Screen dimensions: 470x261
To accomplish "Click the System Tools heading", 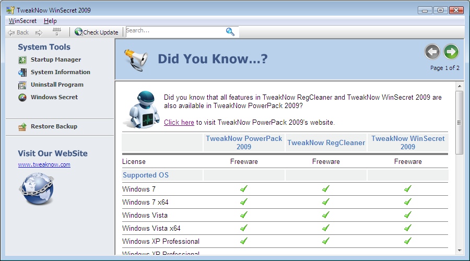I will tap(44, 47).
